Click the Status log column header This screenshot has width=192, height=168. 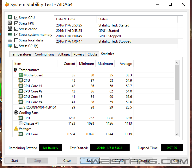[137, 19]
